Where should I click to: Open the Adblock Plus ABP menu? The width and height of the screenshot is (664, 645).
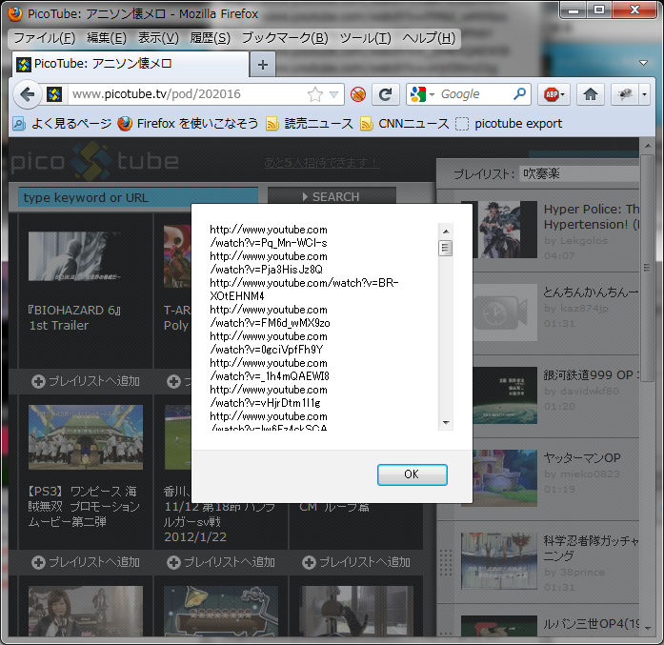(x=553, y=94)
